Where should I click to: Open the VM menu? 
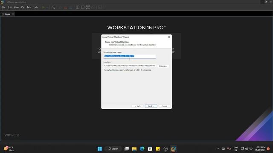[23, 7]
